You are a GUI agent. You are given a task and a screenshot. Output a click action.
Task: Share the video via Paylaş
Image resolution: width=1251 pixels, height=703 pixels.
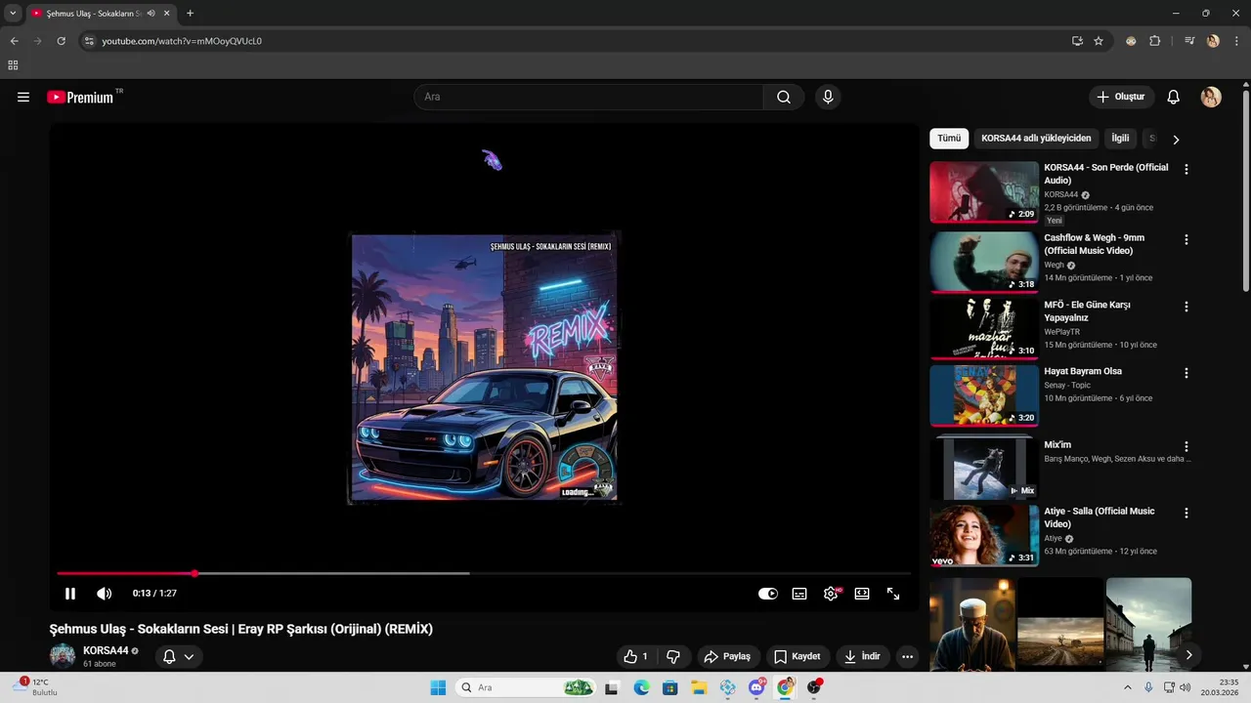(x=727, y=656)
